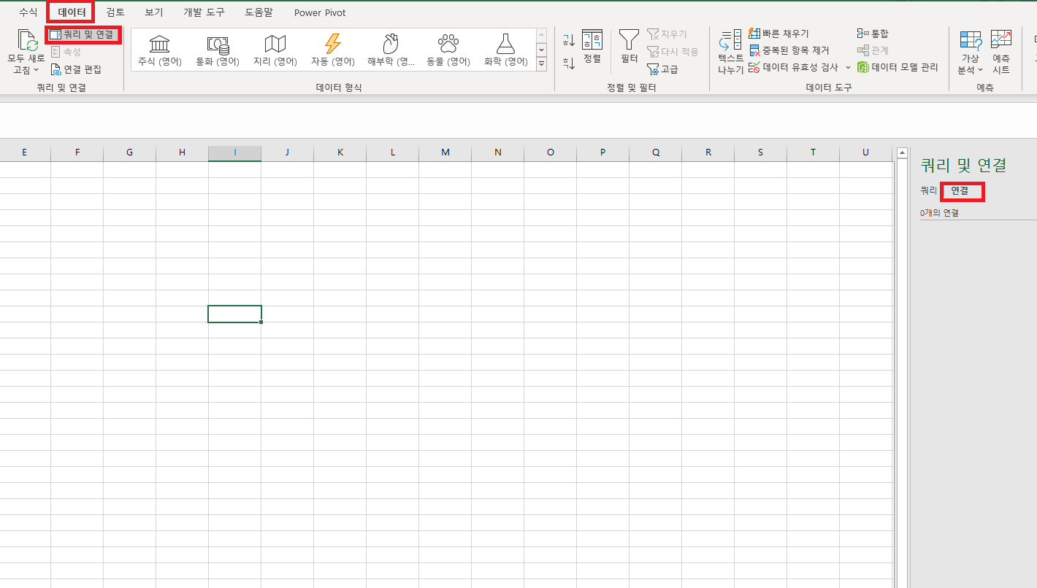Sort descending with the bottom sort icon
Screen dimensions: 1037x588
click(x=570, y=63)
